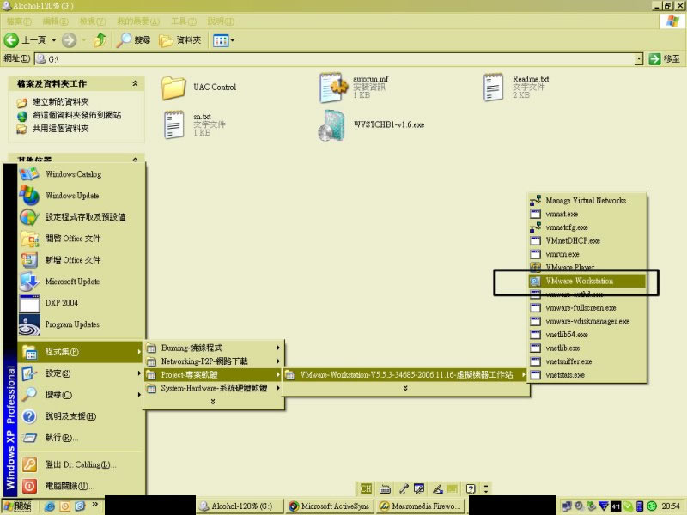Launch DXP 2004 from the Start menu
This screenshot has width=687, height=515.
(82, 303)
